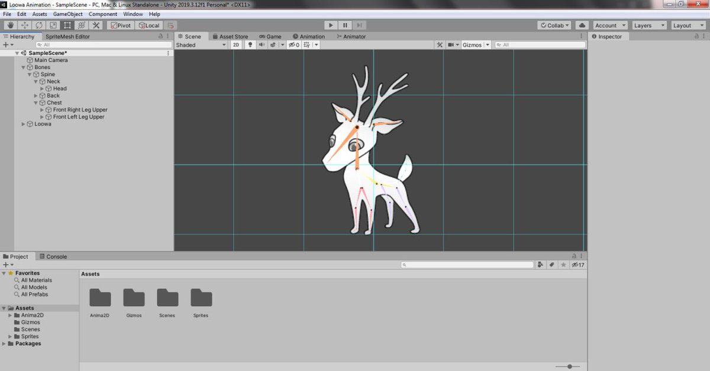Collapse the Bones object

point(23,67)
